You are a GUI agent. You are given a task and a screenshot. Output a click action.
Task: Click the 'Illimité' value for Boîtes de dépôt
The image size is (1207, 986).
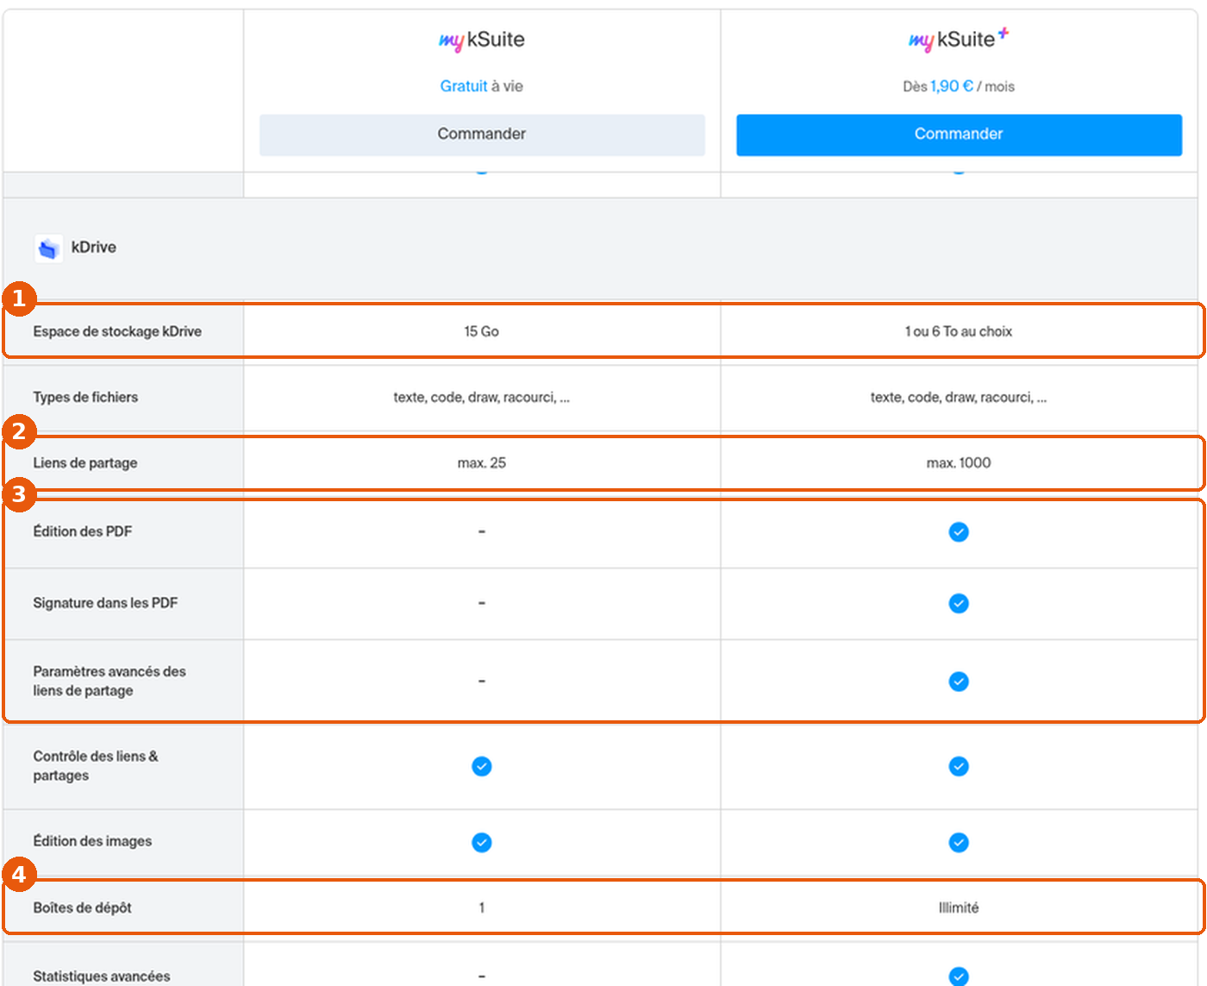[x=959, y=907]
